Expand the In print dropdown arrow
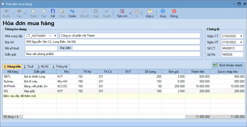This screenshot has width=247, height=127. pyautogui.click(x=140, y=13)
